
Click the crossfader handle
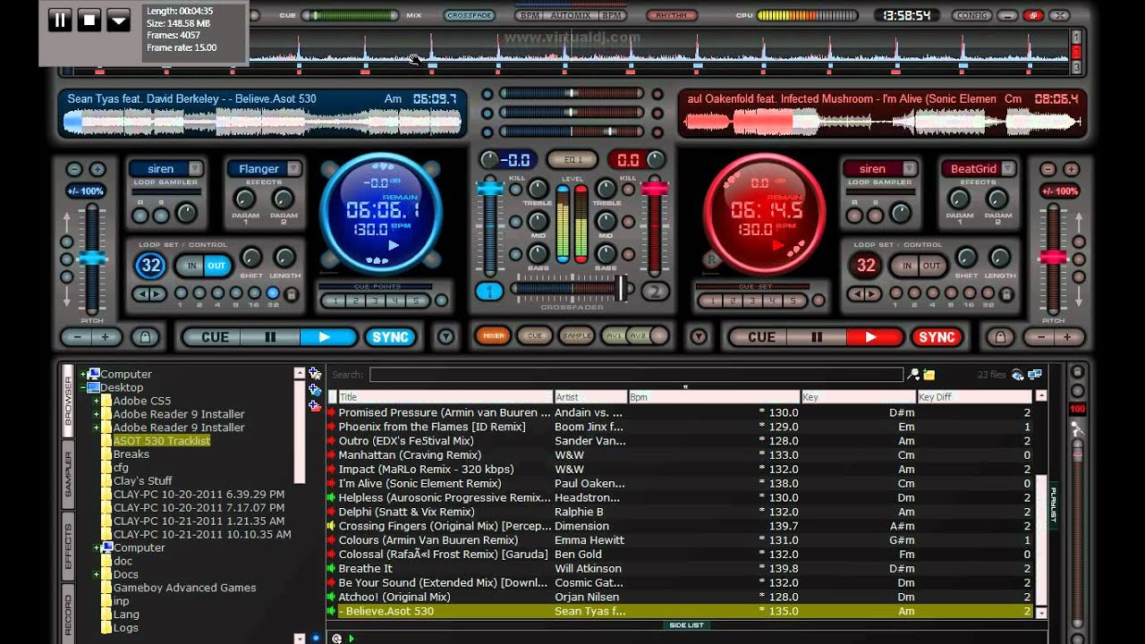pos(622,287)
